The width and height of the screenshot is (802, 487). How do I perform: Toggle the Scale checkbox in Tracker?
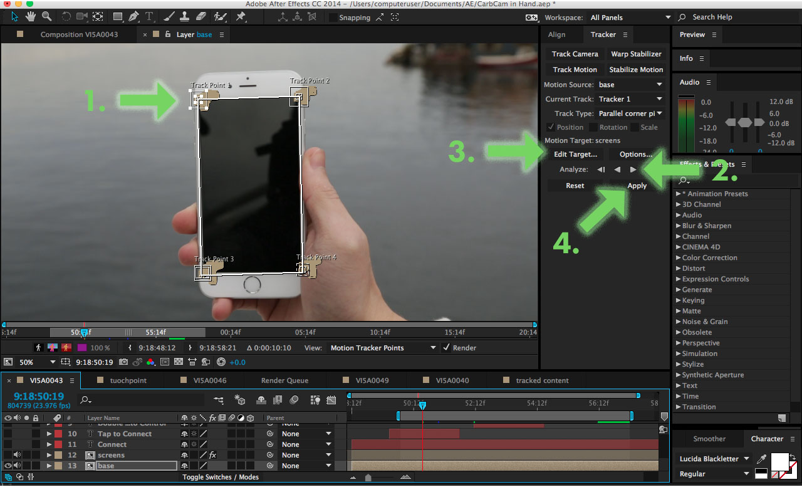[635, 127]
